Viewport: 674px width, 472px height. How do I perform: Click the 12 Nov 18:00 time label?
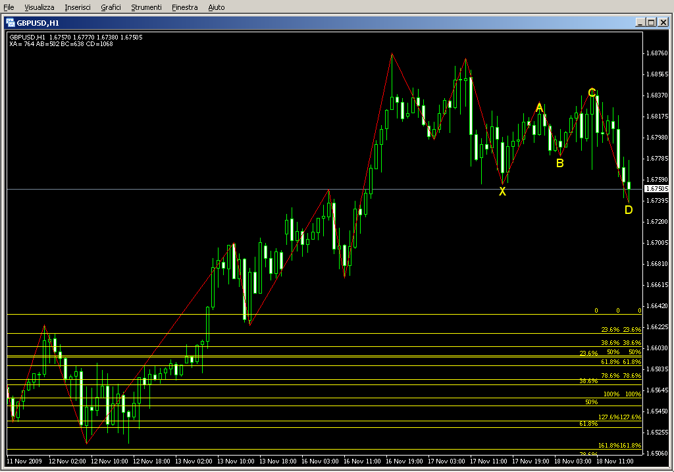(x=151, y=461)
